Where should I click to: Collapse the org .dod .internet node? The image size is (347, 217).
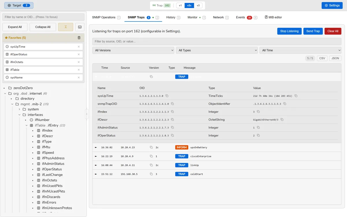tap(5, 93)
